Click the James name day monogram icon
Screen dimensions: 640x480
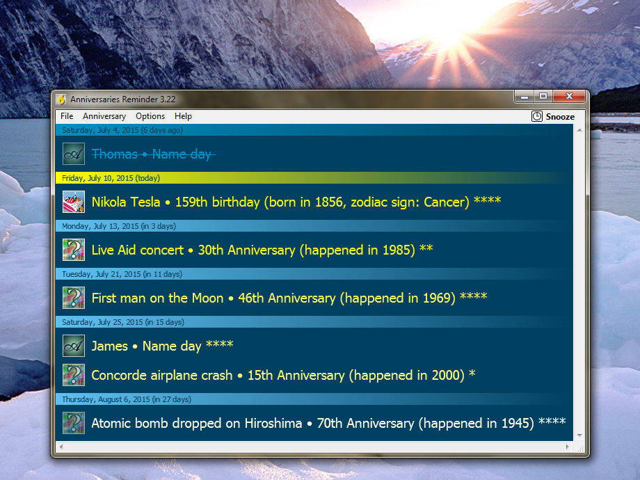pos(73,346)
